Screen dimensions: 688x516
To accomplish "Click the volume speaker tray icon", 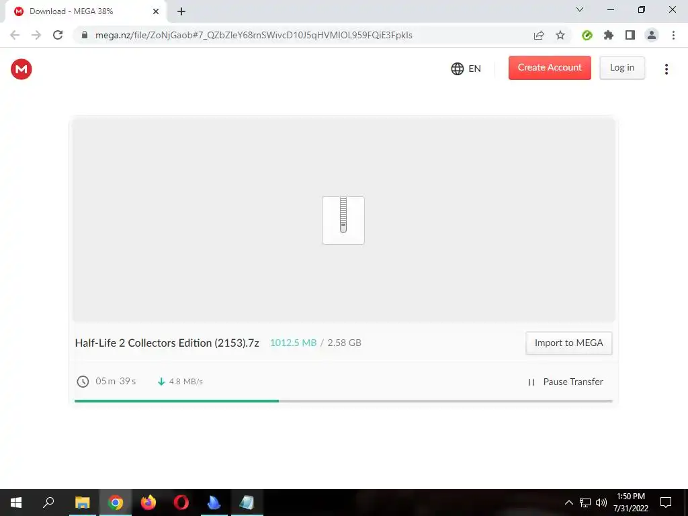I will 601,503.
